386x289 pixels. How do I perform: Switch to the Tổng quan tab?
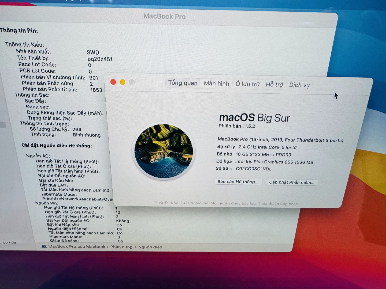183,83
